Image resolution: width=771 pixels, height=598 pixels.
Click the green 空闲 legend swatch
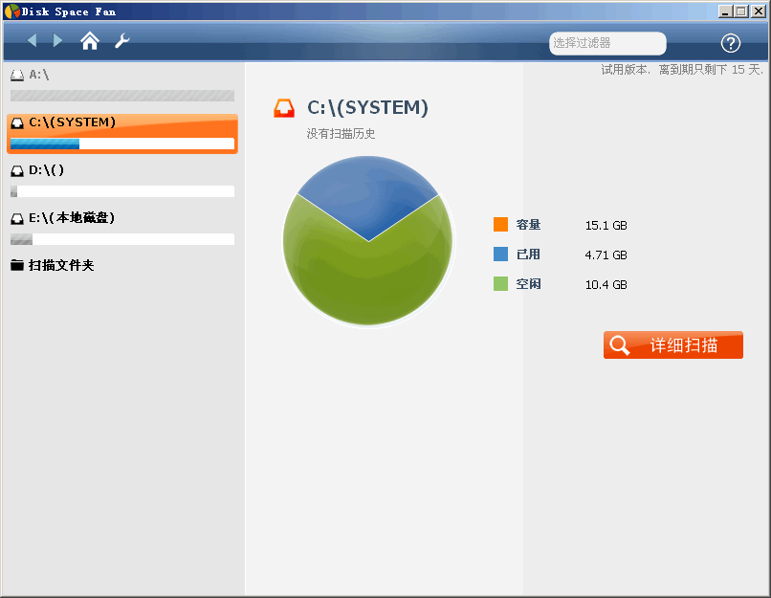point(499,285)
